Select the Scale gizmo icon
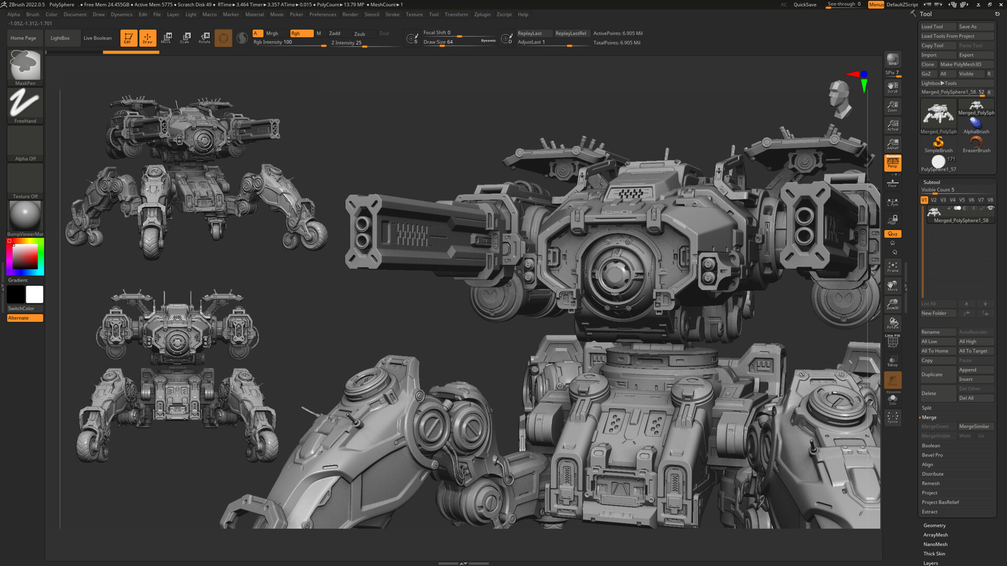This screenshot has width=1007, height=566. 185,38
